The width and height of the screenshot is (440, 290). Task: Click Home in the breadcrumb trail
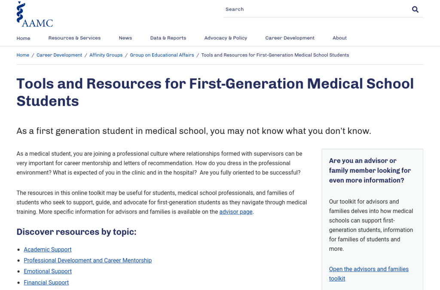coord(23,55)
